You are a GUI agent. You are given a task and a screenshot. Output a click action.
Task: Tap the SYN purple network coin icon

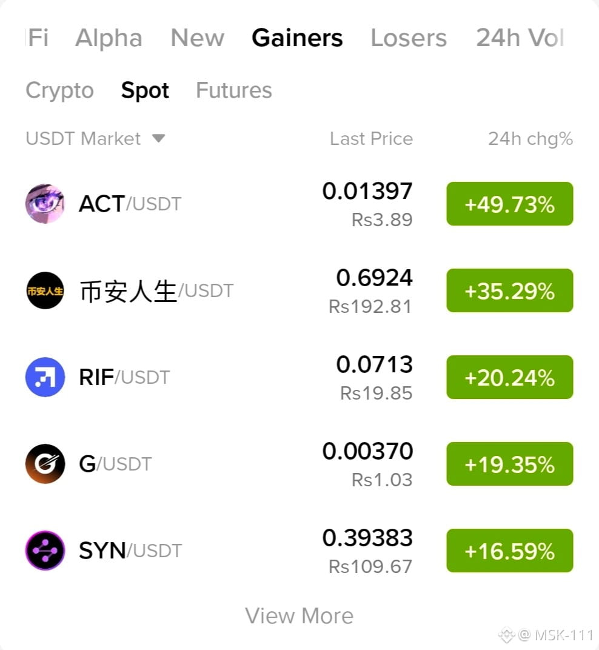(x=45, y=550)
